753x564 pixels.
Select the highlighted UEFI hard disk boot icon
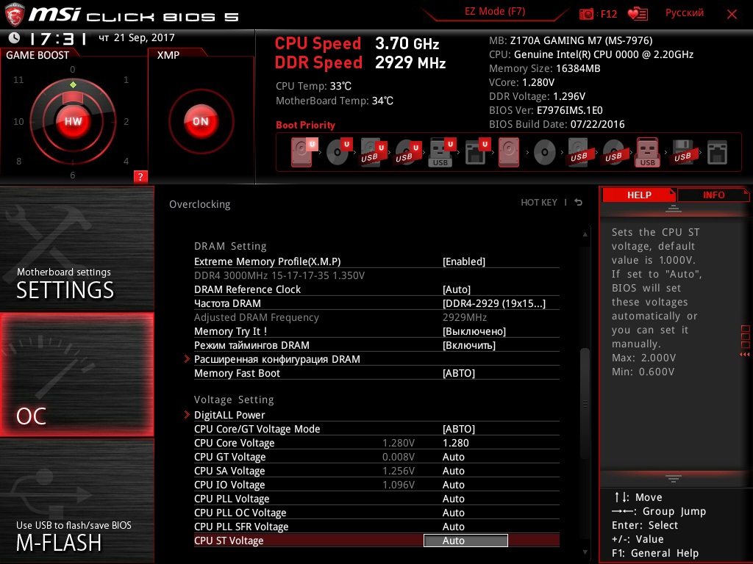304,152
